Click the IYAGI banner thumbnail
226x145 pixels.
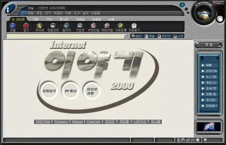click(209, 127)
